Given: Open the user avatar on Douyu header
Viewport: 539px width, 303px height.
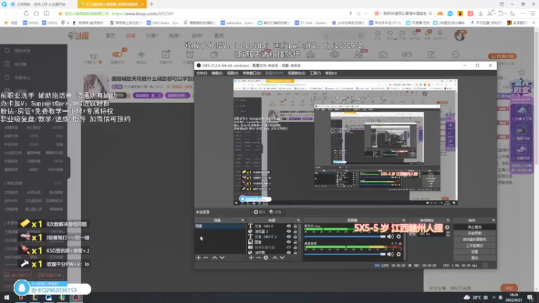Looking at the screenshot, I should coord(459,35).
